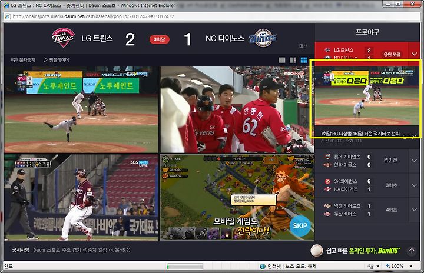Image resolution: width=424 pixels, height=273 pixels.
Task: Open the BanKIS 온라인 투자 ad link
Action: pos(363,251)
